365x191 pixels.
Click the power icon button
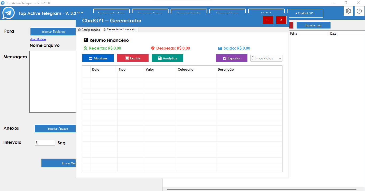tap(359, 11)
